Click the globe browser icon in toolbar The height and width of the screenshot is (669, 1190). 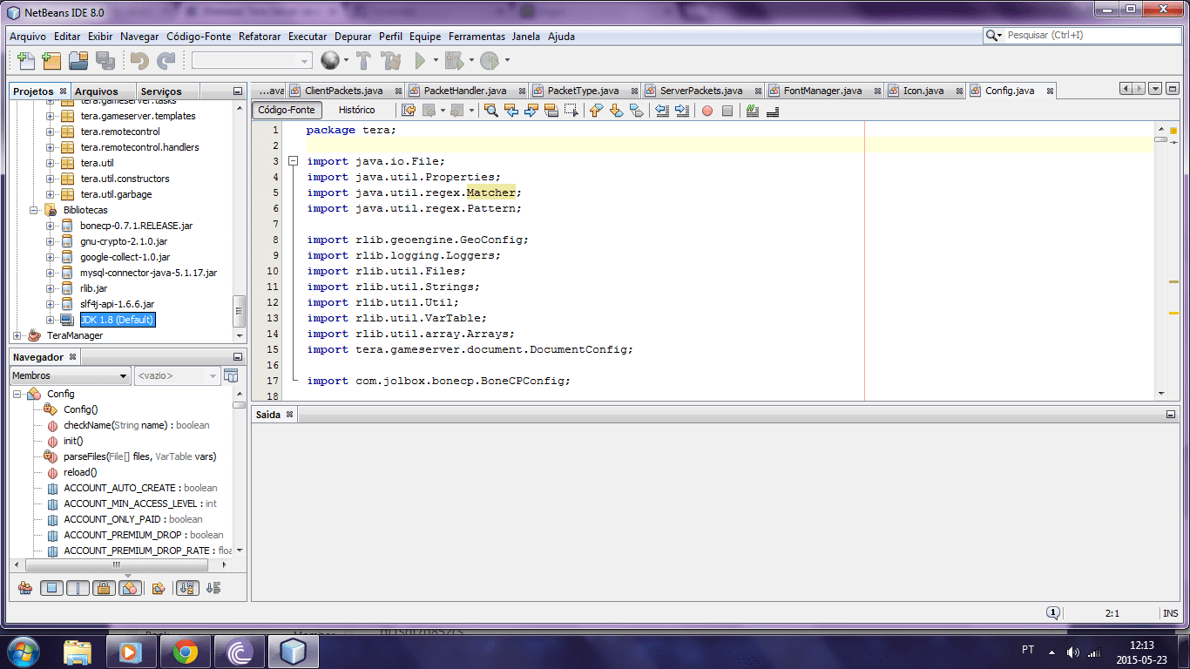click(x=329, y=60)
